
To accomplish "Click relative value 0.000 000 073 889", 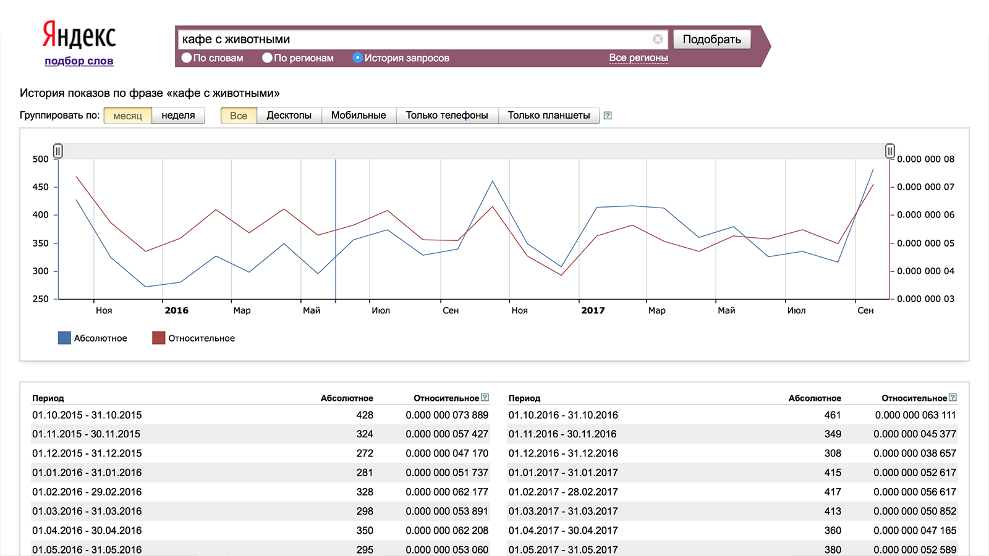I will click(x=447, y=415).
